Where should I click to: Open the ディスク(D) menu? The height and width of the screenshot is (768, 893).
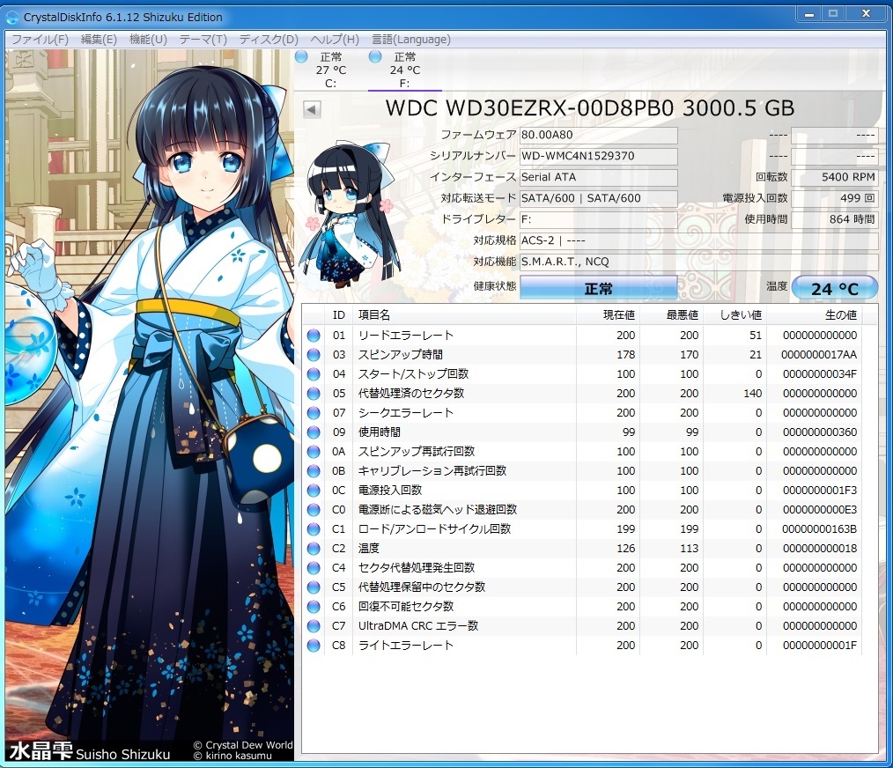tap(269, 40)
